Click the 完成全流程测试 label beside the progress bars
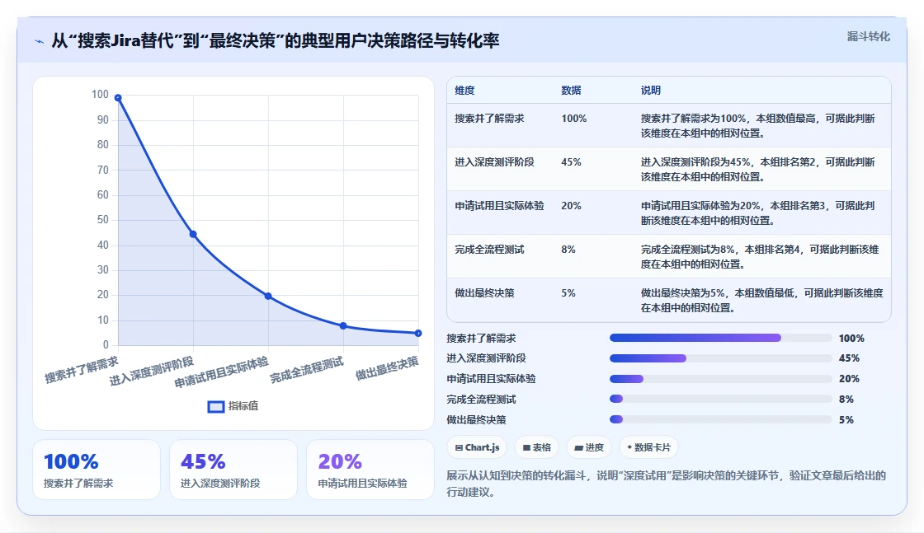The width and height of the screenshot is (924, 533). 482,400
